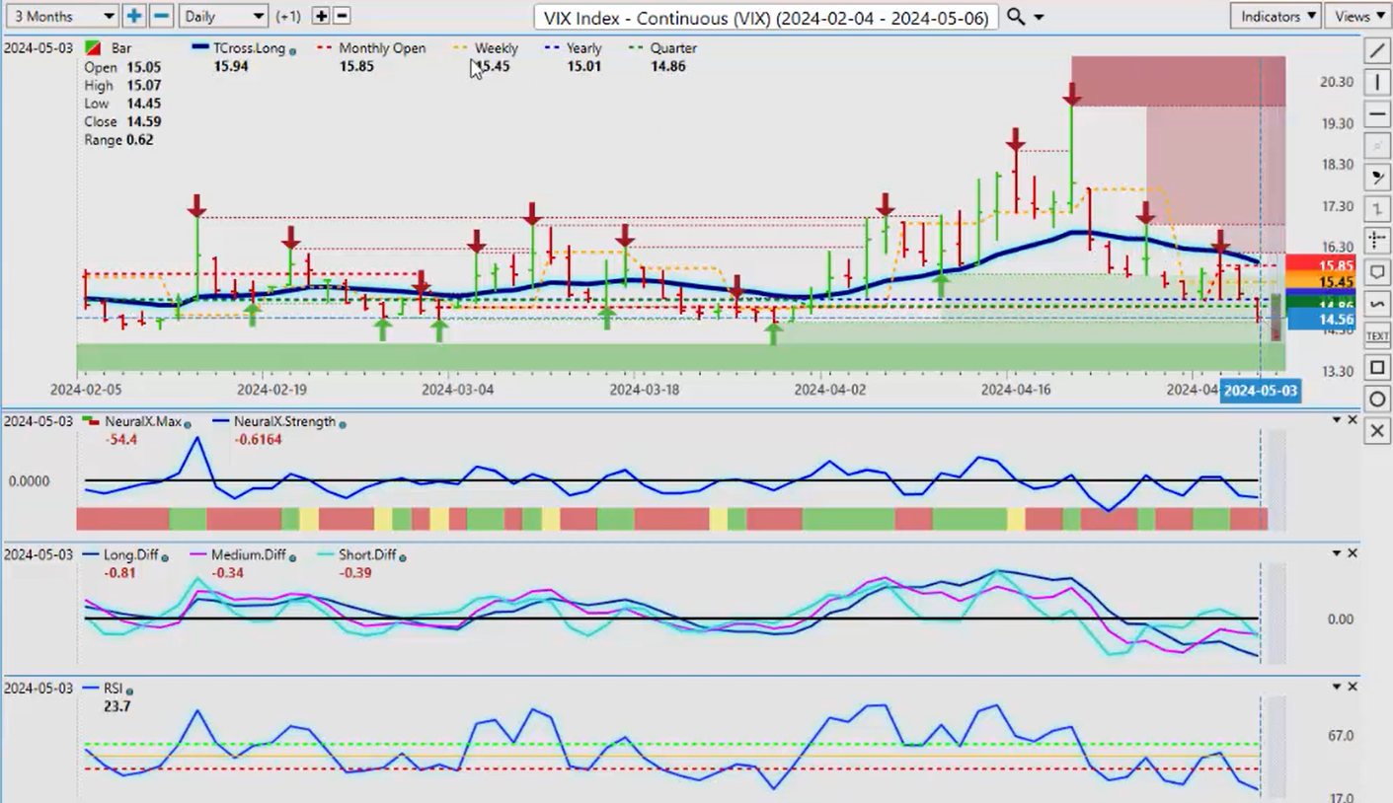Click the TCross.Long legend label
Screen dimensions: 1393x803
[x=251, y=47]
